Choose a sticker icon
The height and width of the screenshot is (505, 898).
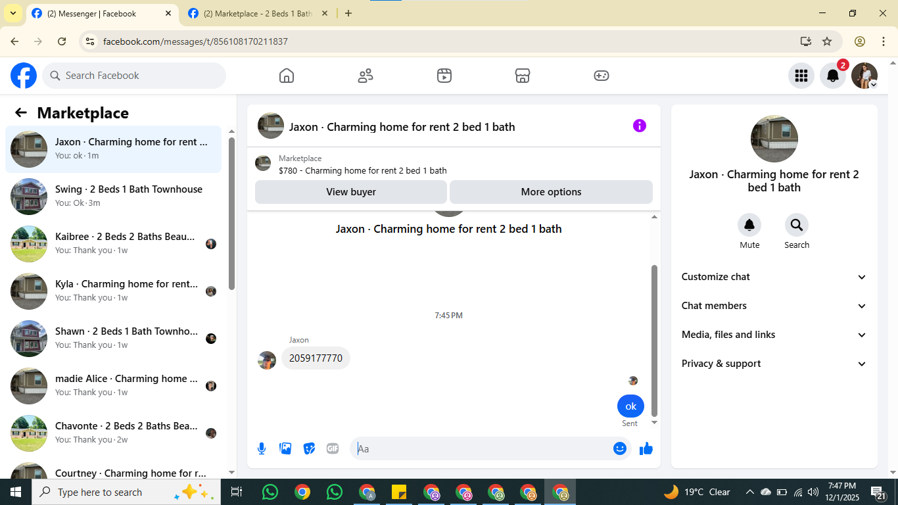click(309, 448)
